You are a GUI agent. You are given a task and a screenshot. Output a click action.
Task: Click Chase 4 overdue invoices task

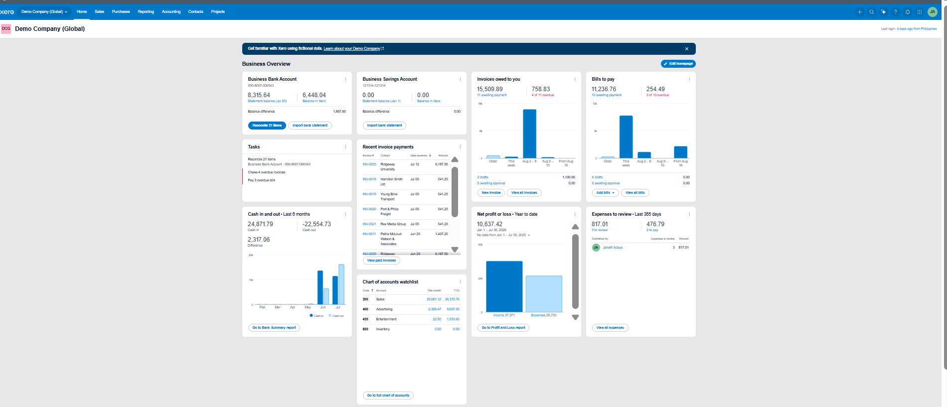267,172
